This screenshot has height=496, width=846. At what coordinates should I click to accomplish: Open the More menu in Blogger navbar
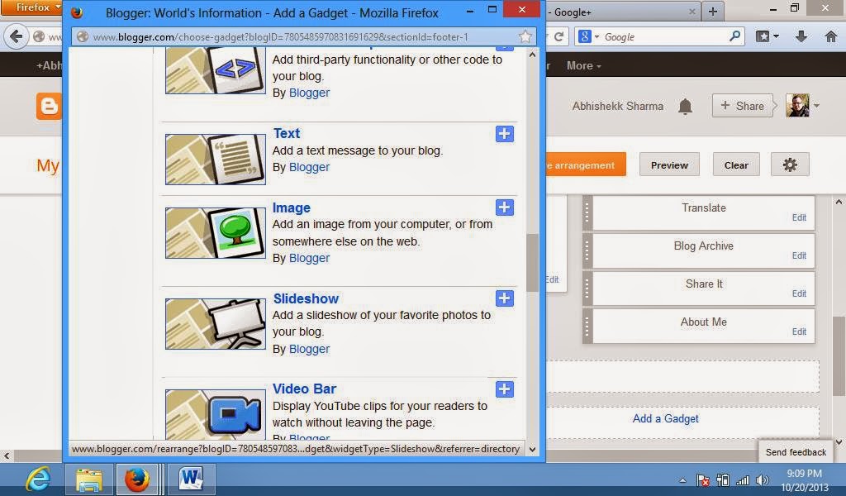coord(581,65)
